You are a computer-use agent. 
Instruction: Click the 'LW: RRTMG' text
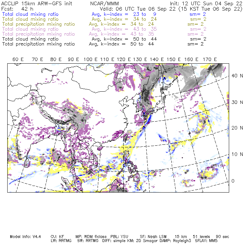pos(61,241)
